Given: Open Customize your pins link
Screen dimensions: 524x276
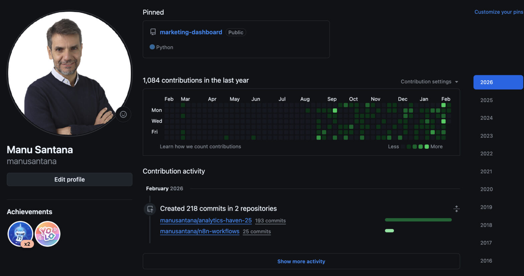Looking at the screenshot, I should point(499,12).
